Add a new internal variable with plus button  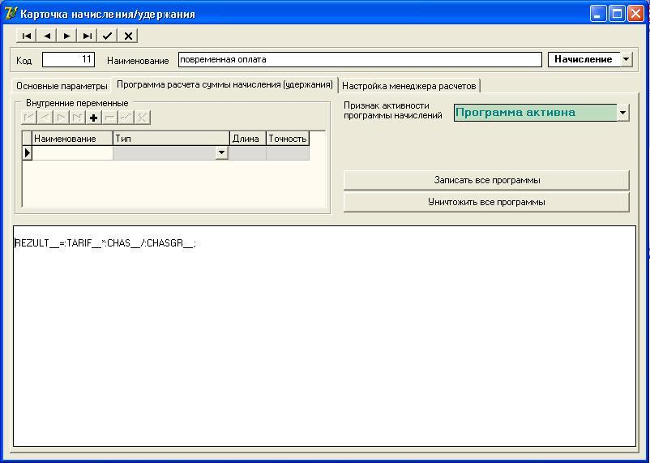94,118
